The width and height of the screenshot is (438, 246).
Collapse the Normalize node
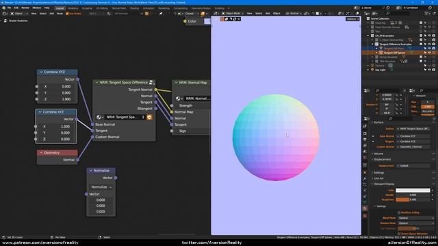(91, 170)
